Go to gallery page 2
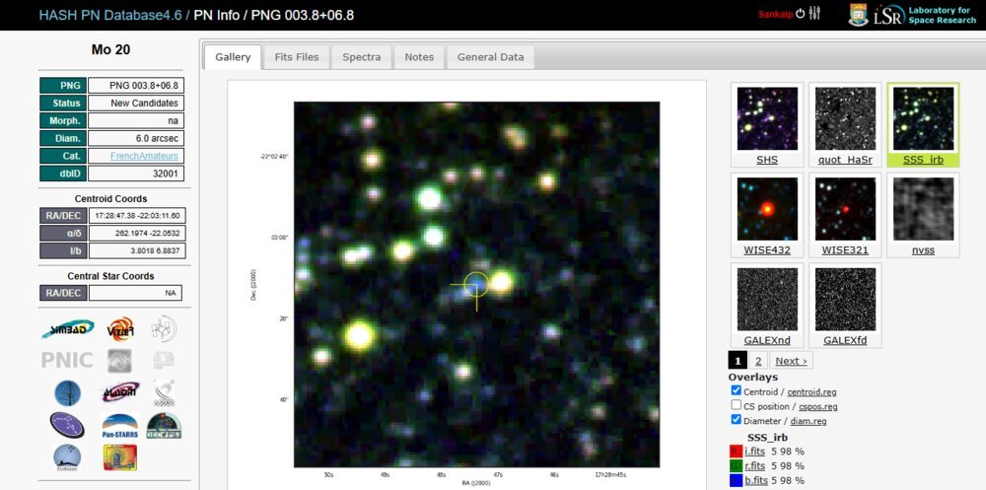The height and width of the screenshot is (490, 986). pyautogui.click(x=758, y=361)
